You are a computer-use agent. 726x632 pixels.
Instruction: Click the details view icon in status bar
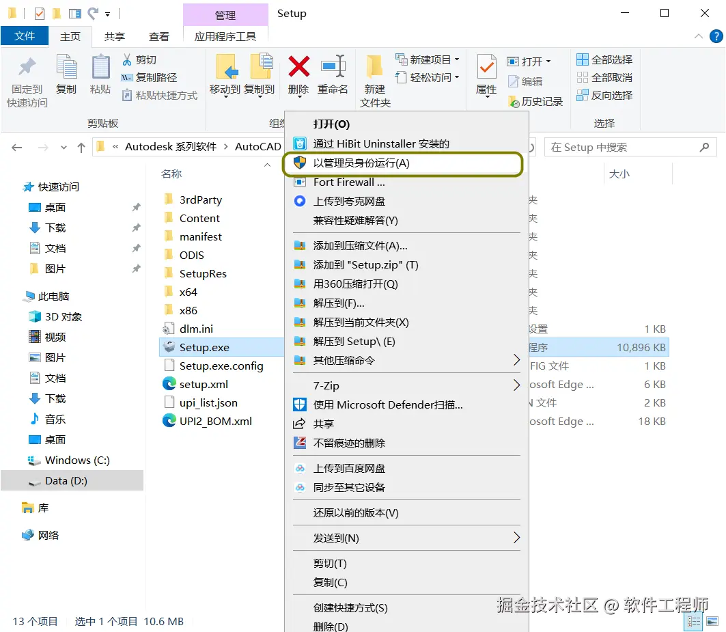pos(694,622)
